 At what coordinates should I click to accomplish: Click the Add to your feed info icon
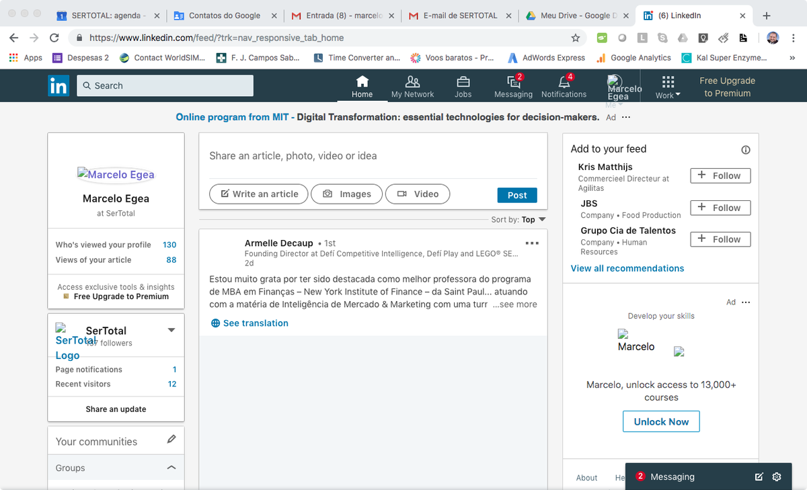[745, 150]
